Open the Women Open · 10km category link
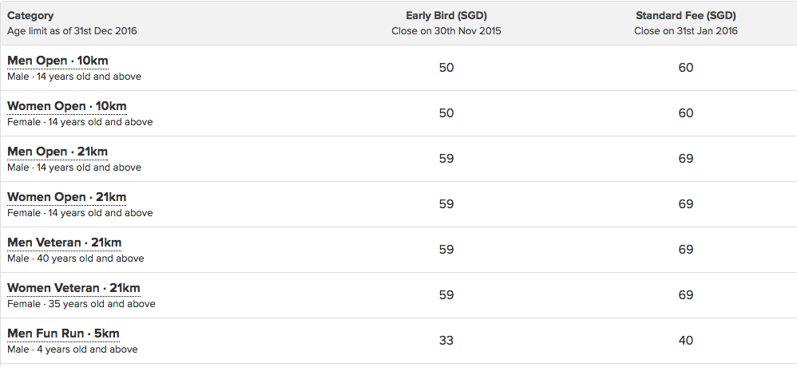Image resolution: width=797 pixels, height=367 pixels. (x=66, y=107)
